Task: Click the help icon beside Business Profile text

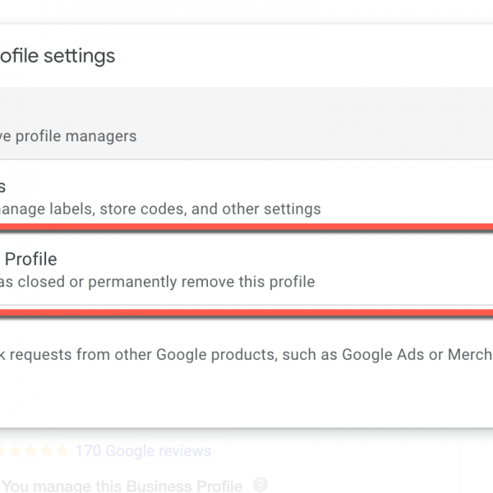Action: click(260, 485)
